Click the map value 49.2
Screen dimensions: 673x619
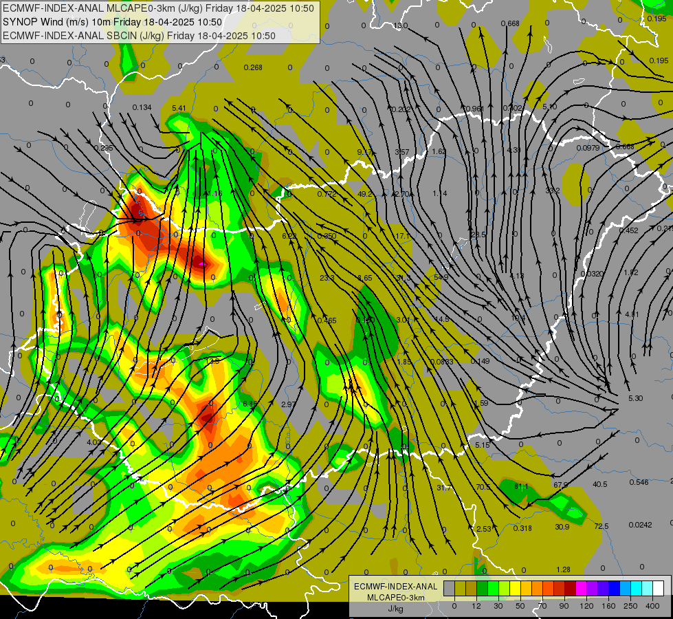pos(365,194)
